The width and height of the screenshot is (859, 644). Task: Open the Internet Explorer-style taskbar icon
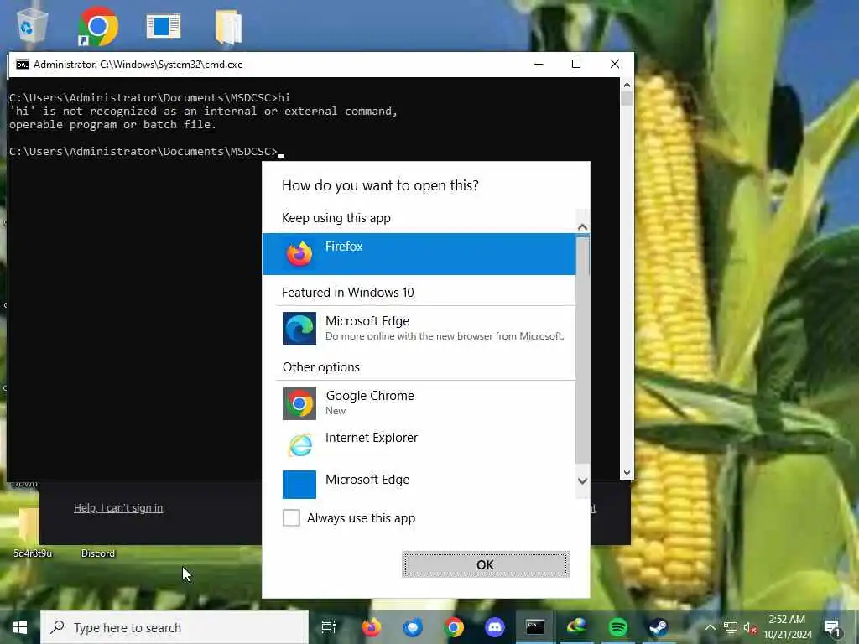[576, 627]
